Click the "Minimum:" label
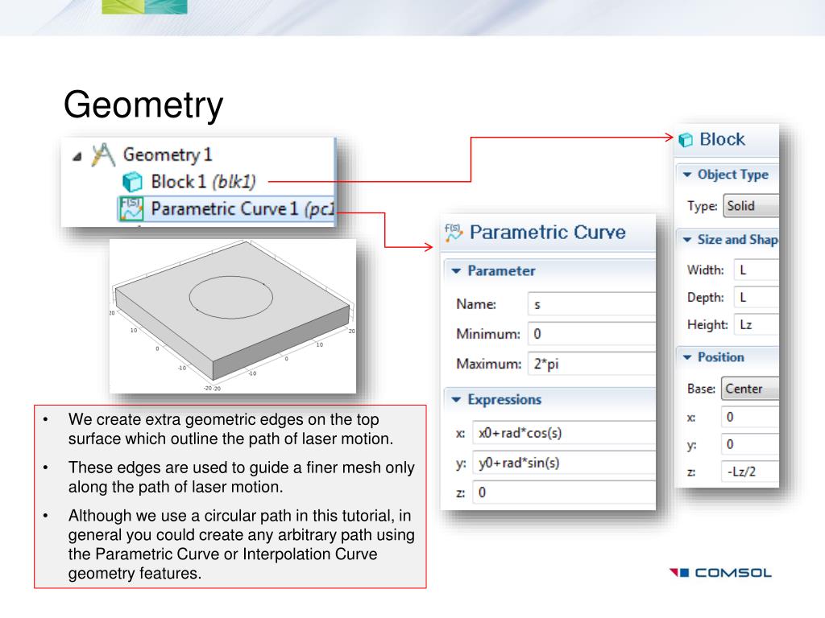 (x=487, y=334)
